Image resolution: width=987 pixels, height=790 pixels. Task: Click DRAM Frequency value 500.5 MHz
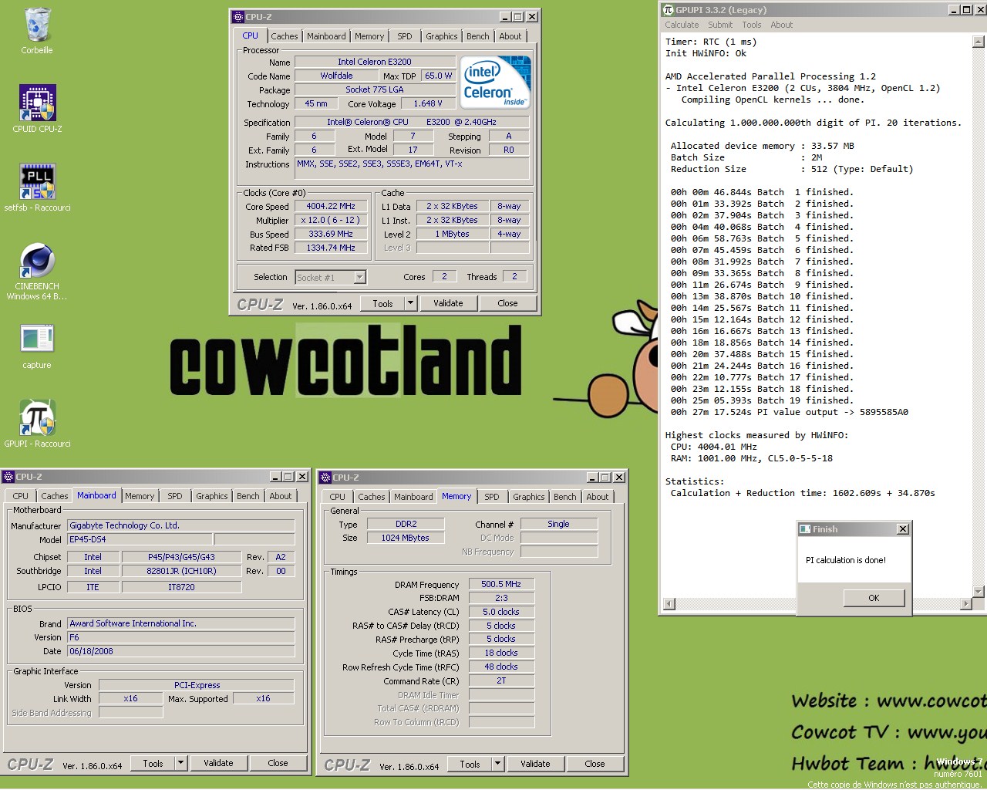(x=501, y=584)
